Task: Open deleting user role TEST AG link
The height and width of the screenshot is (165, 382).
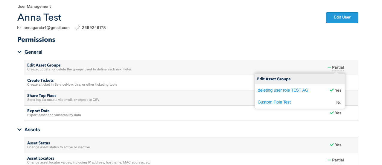Action: (x=283, y=90)
